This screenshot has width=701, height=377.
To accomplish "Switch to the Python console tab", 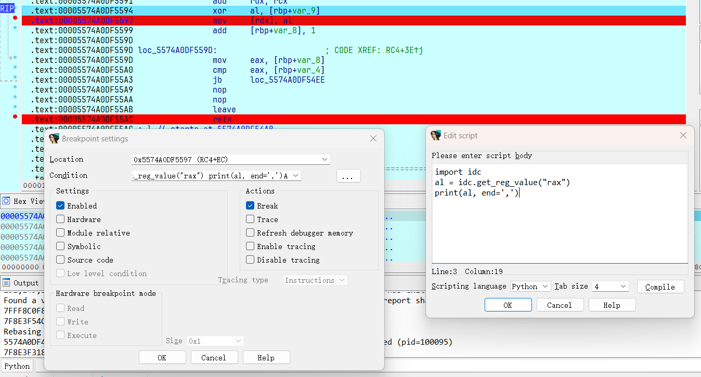I will click(17, 366).
